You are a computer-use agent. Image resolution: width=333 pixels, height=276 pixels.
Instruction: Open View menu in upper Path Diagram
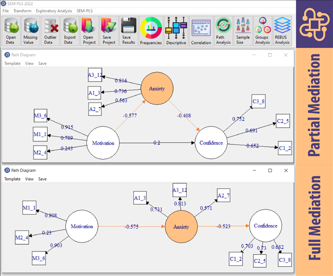coord(29,63)
